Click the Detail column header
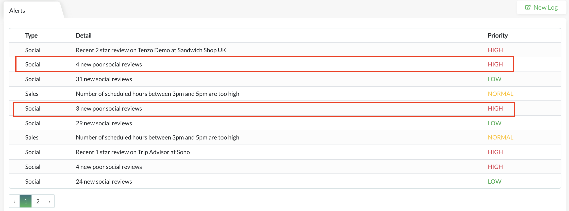This screenshot has height=211, width=569. coord(84,36)
